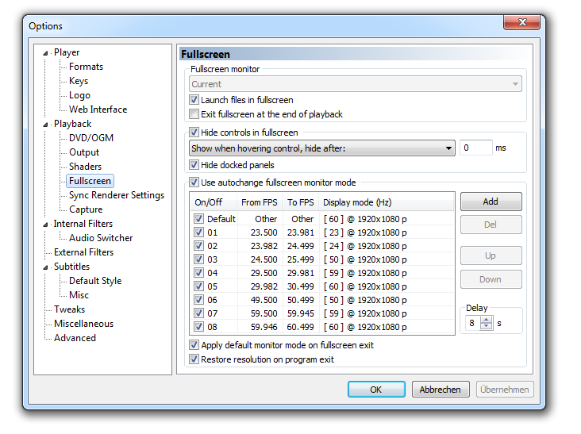Select Logo in the options tree
This screenshot has width=581, height=434.
coord(79,95)
